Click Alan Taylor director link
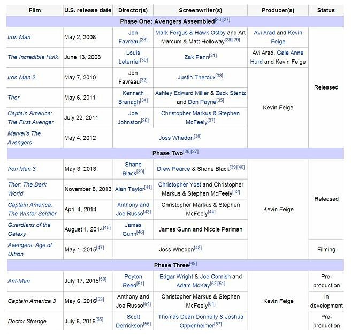Image resolution: width=351 pixels, height=335 pixels. 129,189
